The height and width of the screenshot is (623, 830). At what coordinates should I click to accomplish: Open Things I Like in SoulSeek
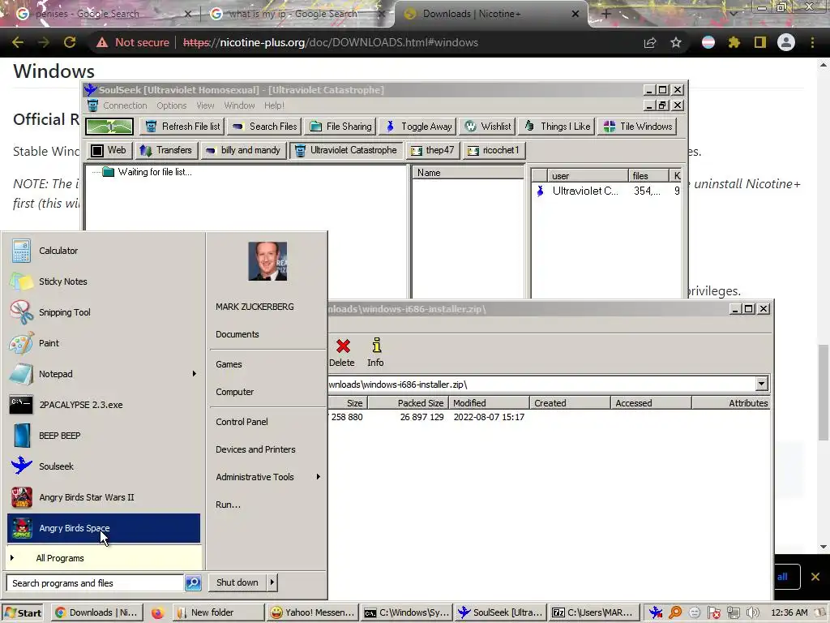557,126
